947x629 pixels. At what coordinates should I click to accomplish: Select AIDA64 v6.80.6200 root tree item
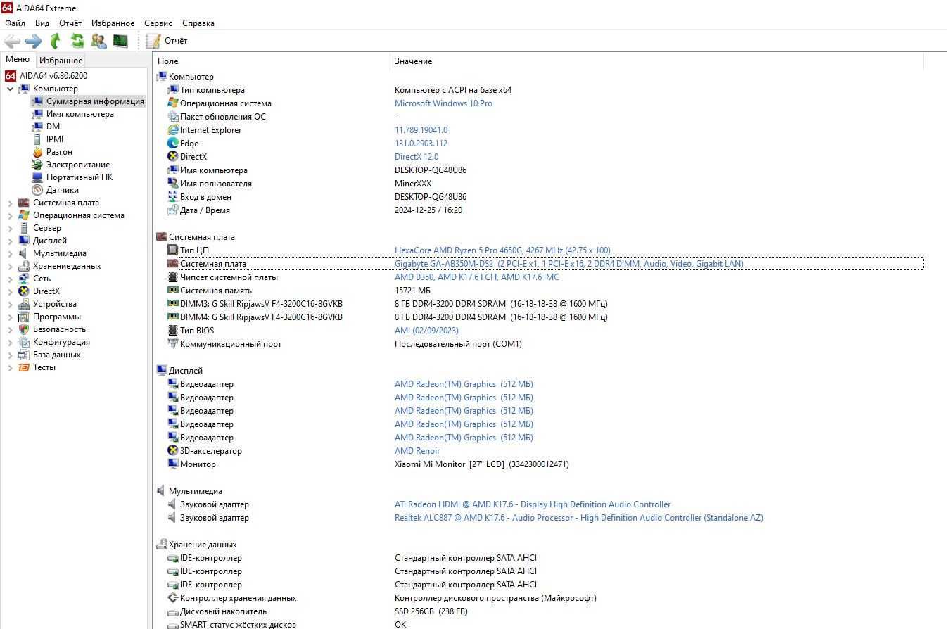(53, 76)
